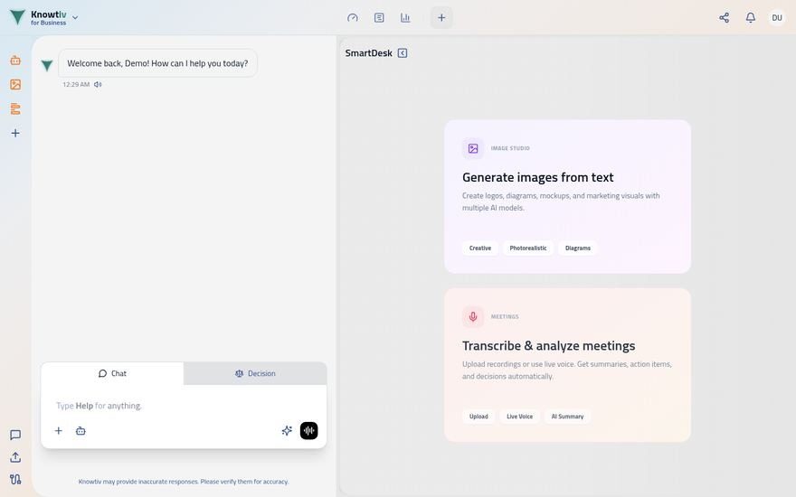Switch to the Chat tab
This screenshot has height=497, width=796.
tap(112, 373)
